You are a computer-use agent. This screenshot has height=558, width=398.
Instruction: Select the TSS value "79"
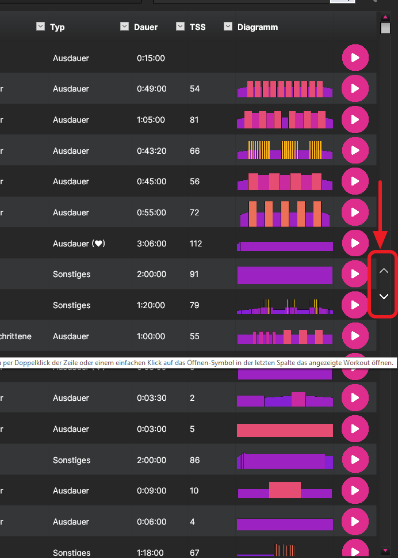click(194, 305)
